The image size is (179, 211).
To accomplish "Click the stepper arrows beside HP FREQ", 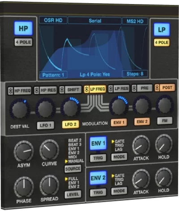I will [x=10, y=91].
